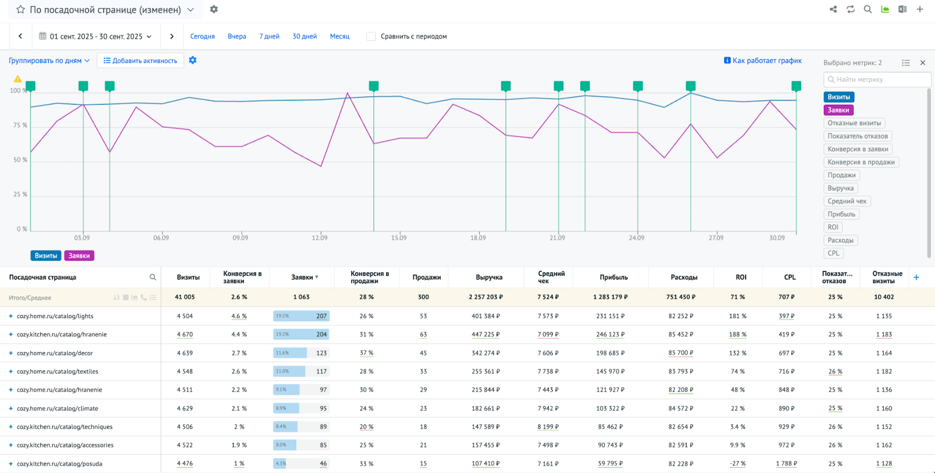The width and height of the screenshot is (935, 473).
Task: Open Группировать по дням dropdown
Action: 49,60
